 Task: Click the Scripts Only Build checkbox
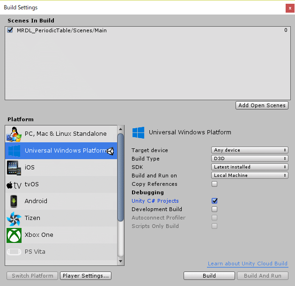(x=214, y=226)
